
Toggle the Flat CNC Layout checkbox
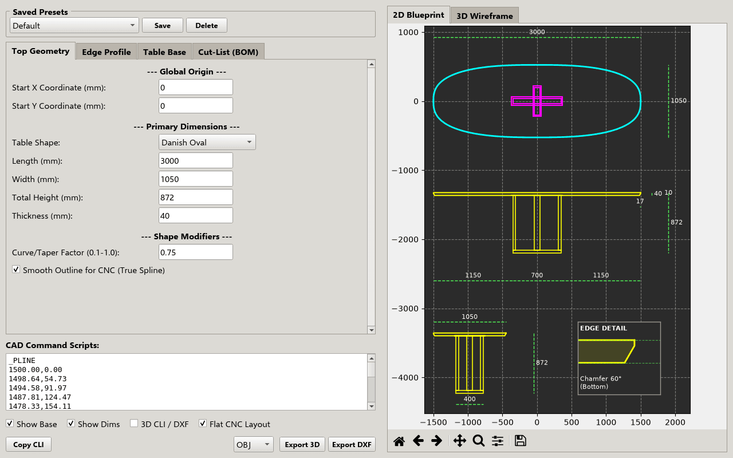point(203,424)
